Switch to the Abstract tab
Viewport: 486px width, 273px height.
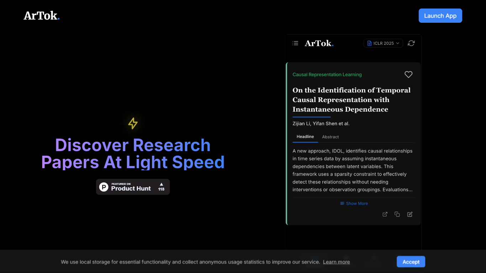[x=331, y=137]
